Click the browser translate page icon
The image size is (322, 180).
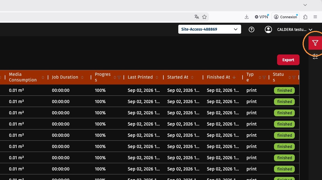[197, 17]
